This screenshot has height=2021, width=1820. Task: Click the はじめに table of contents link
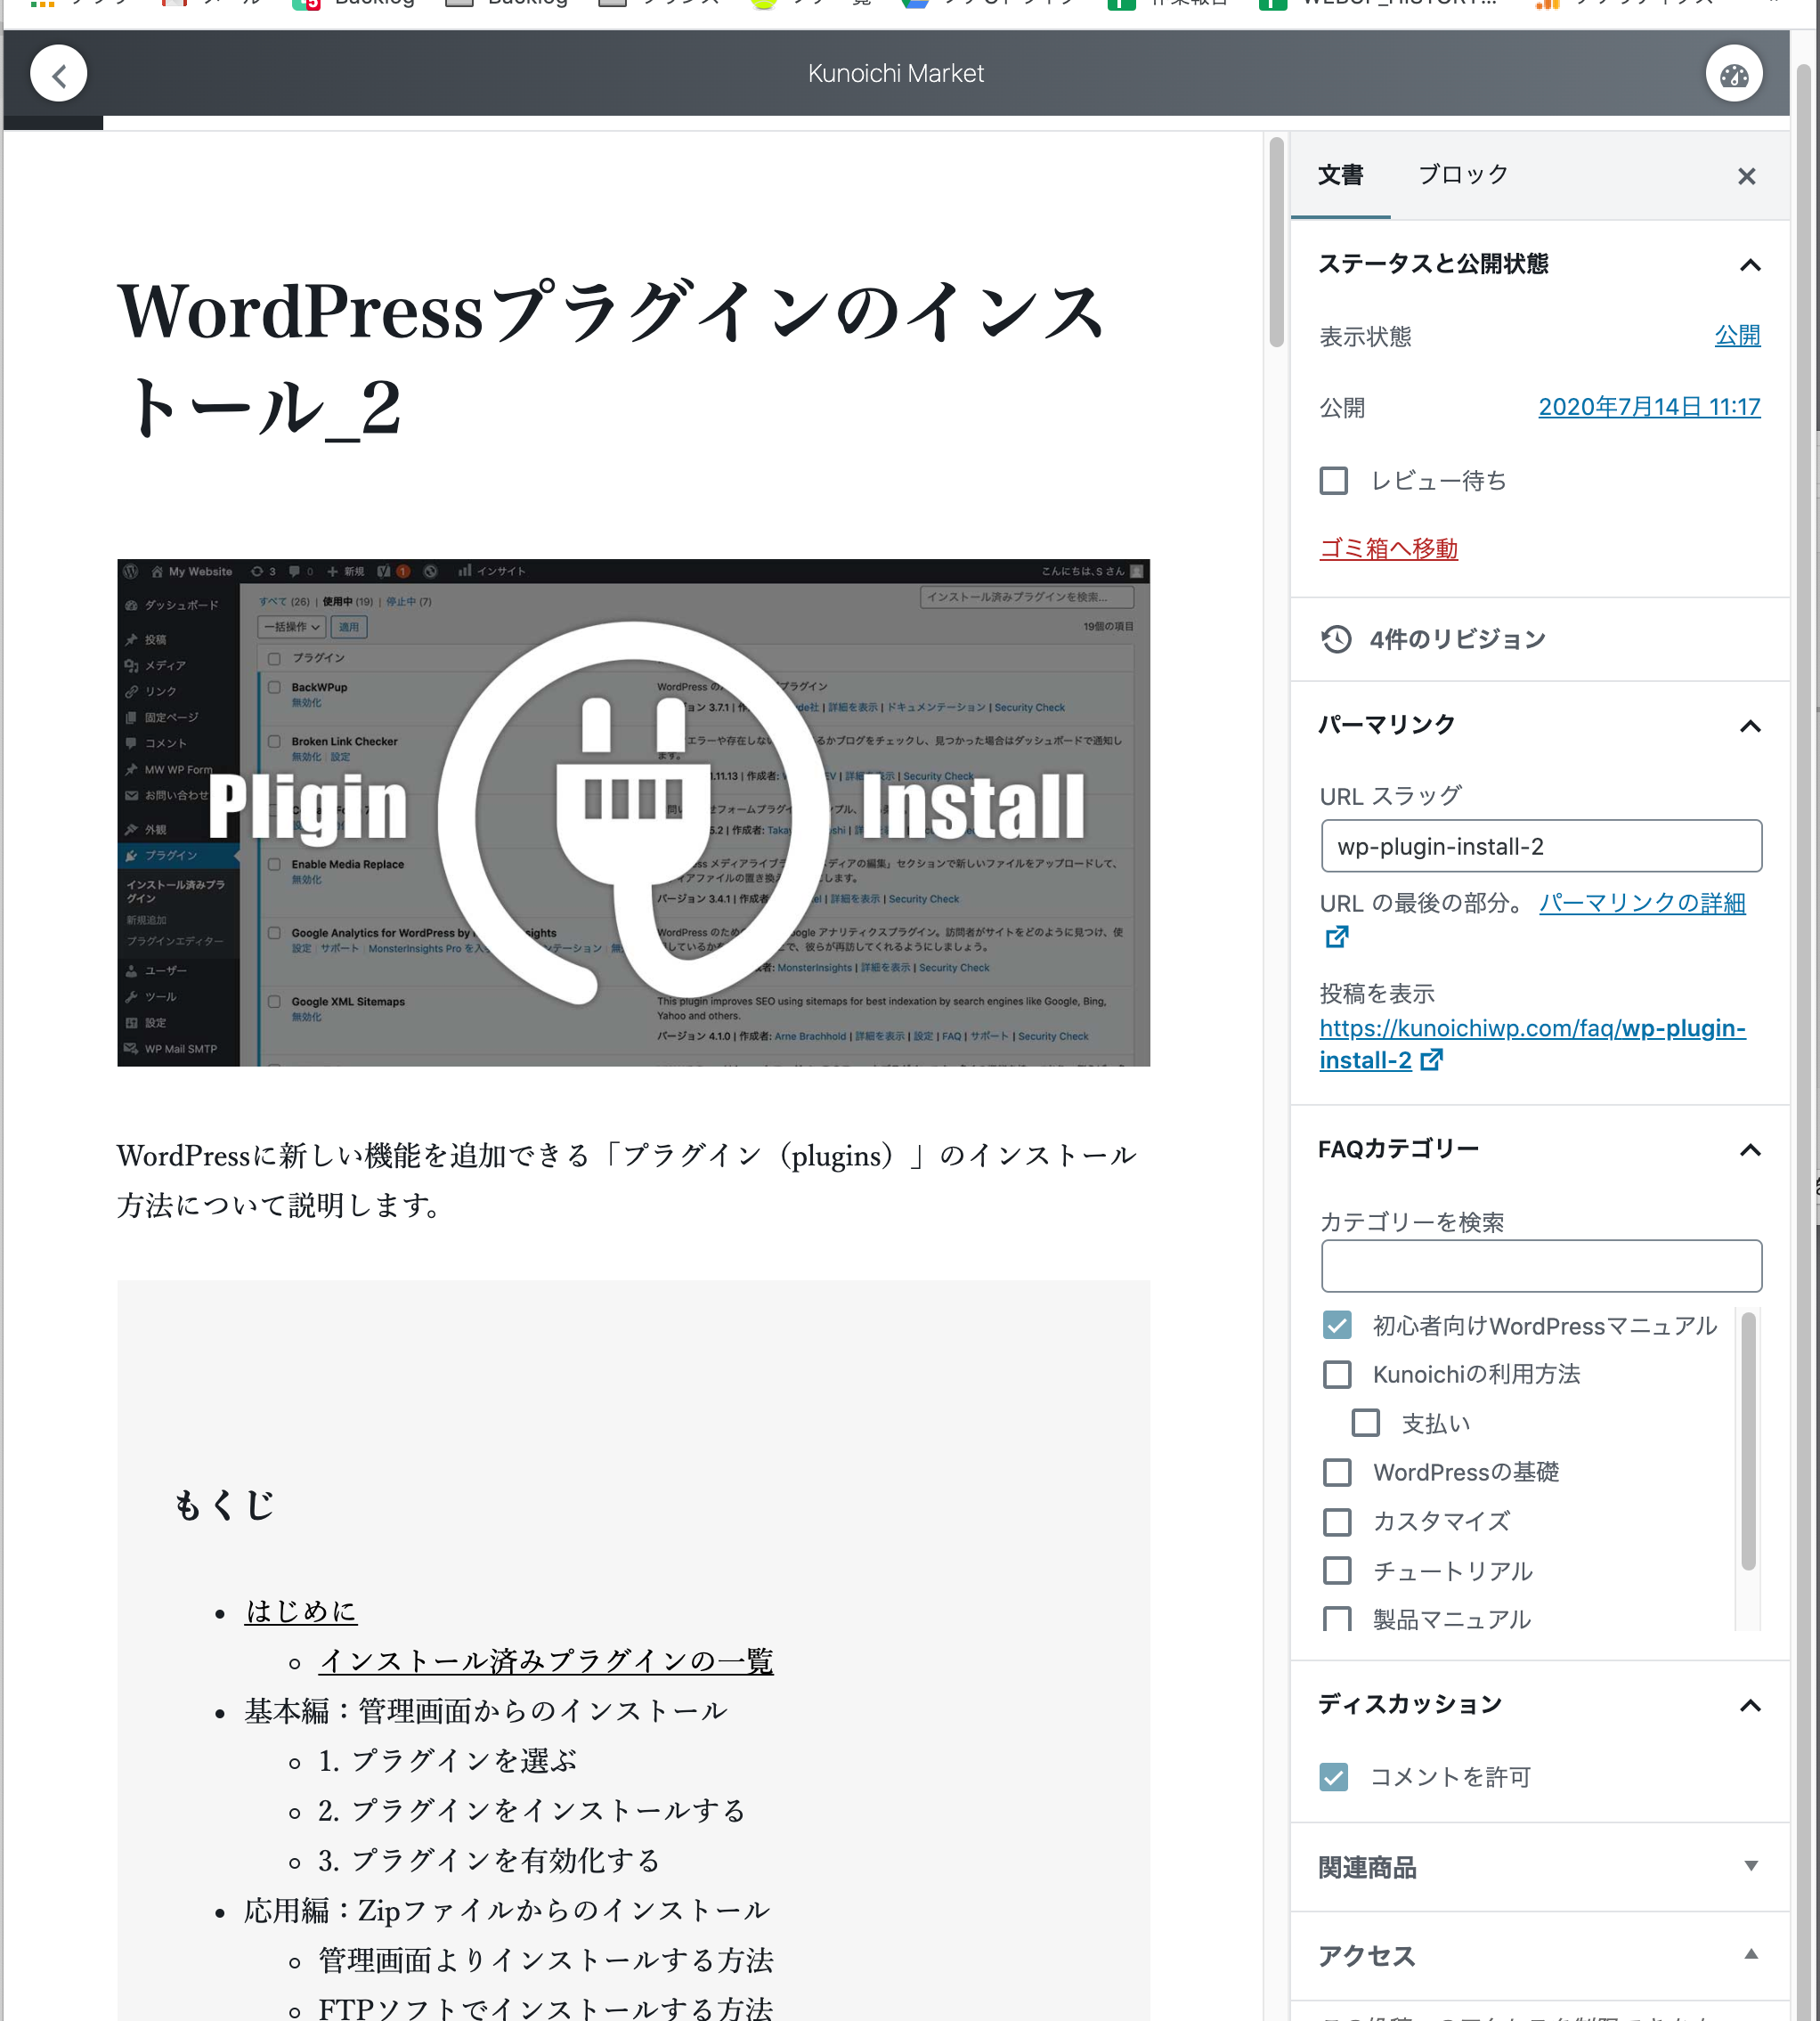[300, 1611]
